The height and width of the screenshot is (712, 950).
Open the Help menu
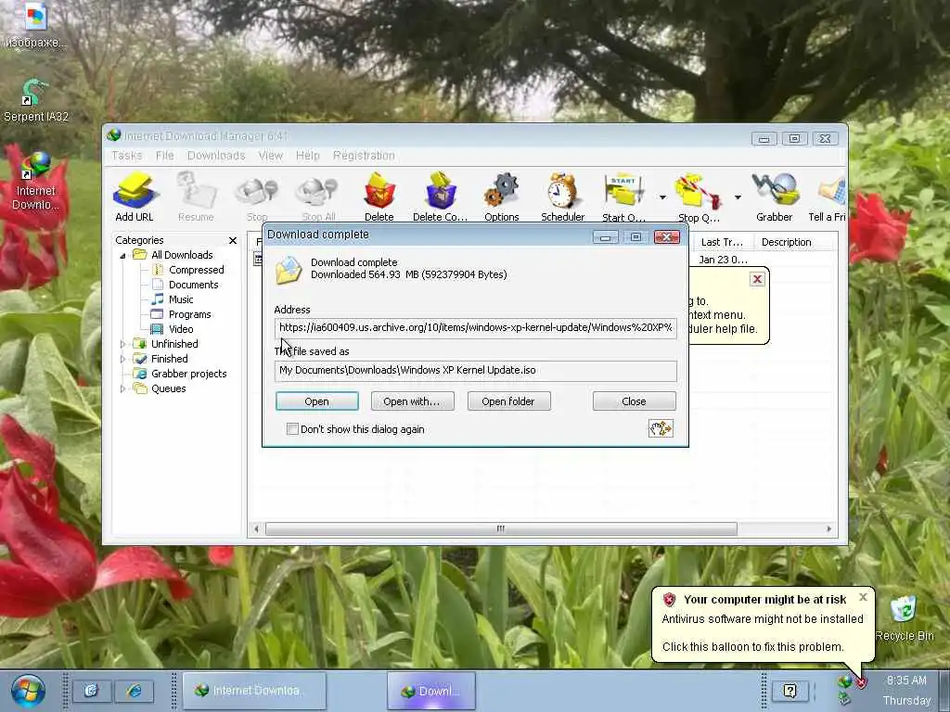coord(308,156)
